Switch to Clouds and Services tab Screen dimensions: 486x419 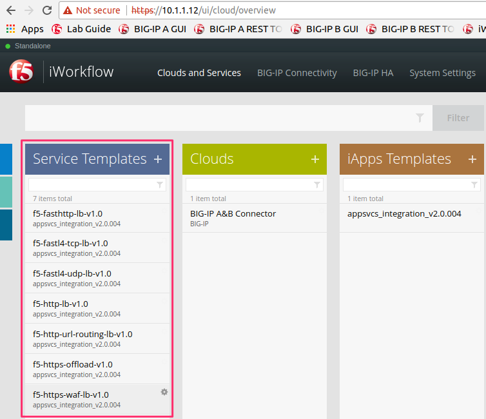(x=199, y=73)
